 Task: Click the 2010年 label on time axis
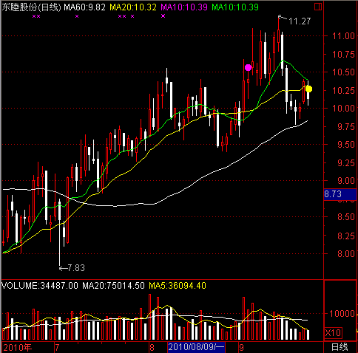pyautogui.click(x=18, y=347)
